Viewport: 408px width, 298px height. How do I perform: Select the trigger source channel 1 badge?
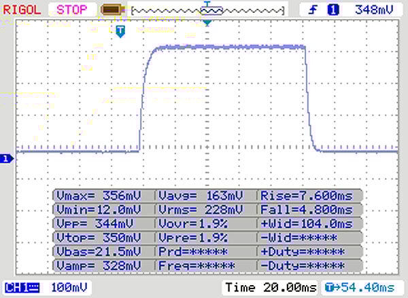333,10
